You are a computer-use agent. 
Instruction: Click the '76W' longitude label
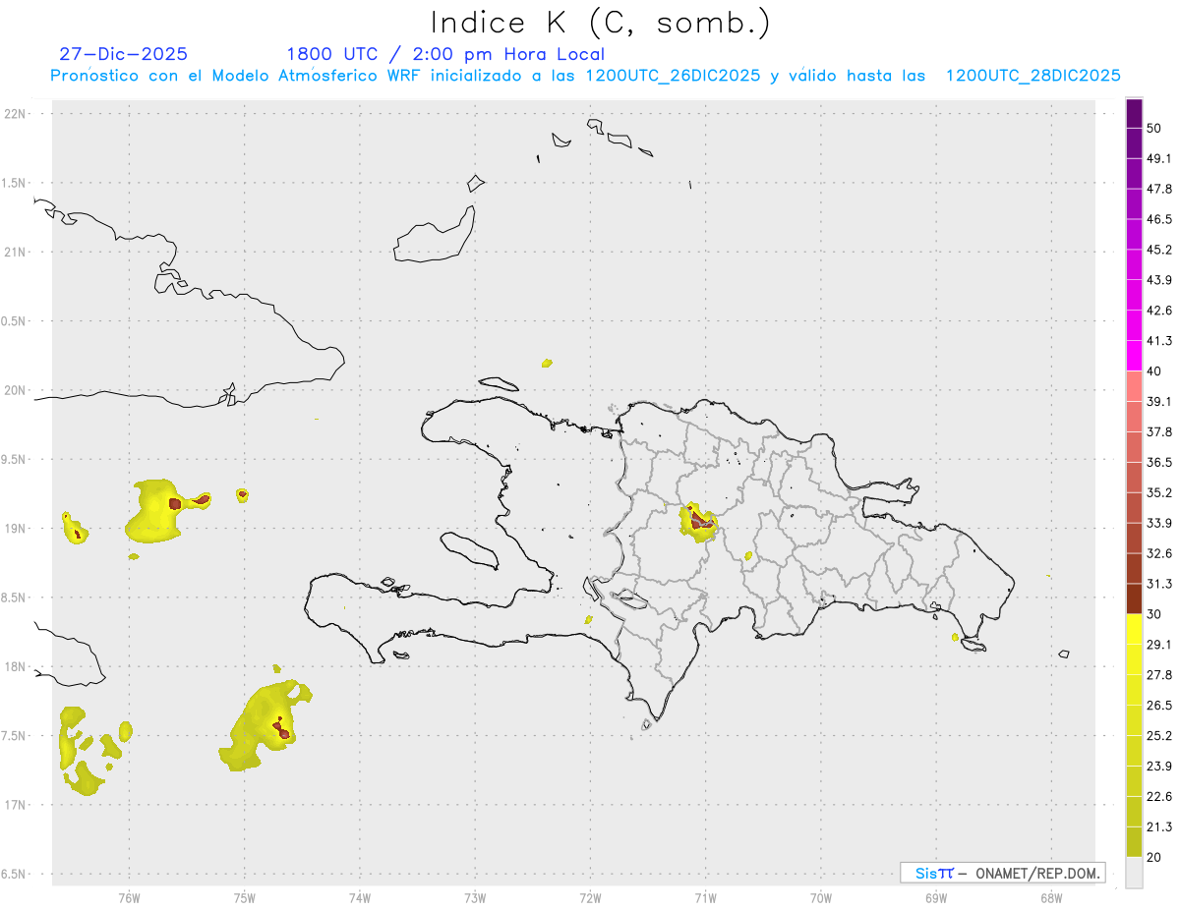coord(129,896)
